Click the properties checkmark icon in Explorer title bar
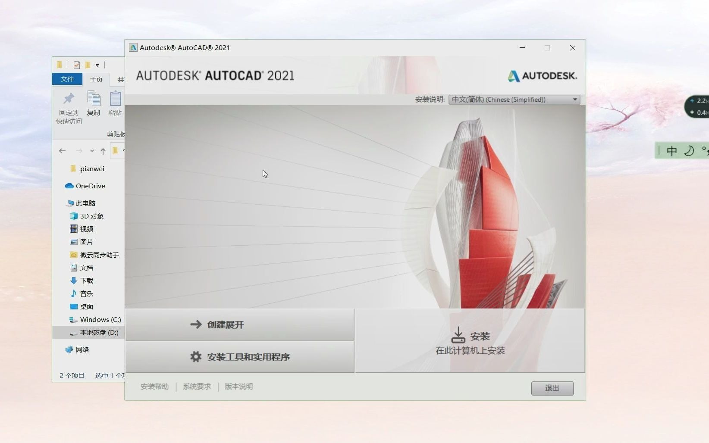Viewport: 709px width, 443px height. [77, 65]
